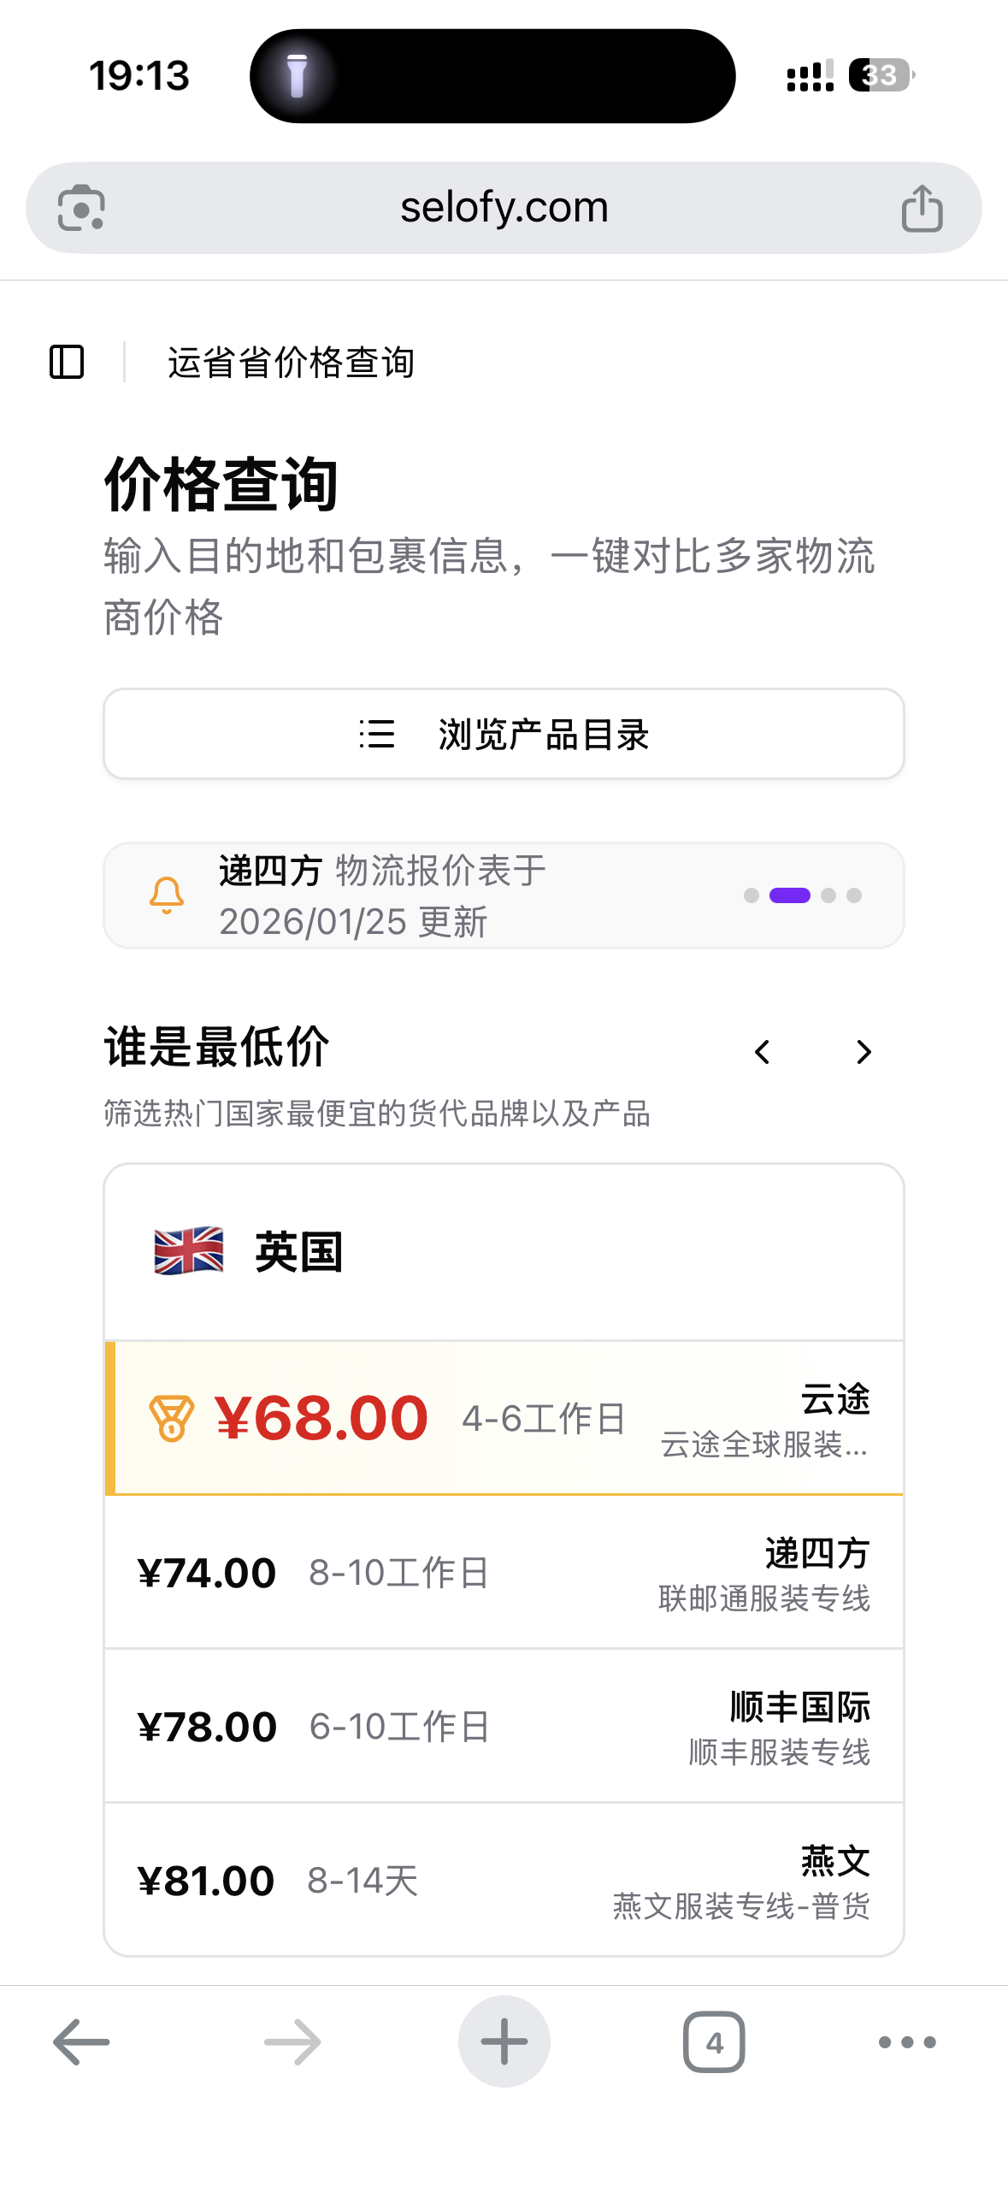The height and width of the screenshot is (2186, 1008).
Task: Open the browser three-dot more menu
Action: 907,2041
